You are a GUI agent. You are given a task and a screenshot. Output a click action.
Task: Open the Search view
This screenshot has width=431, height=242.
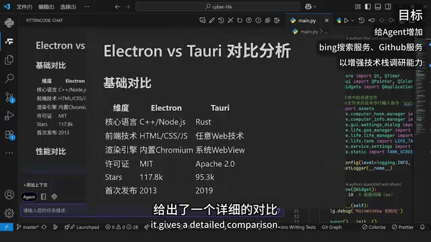point(9,79)
